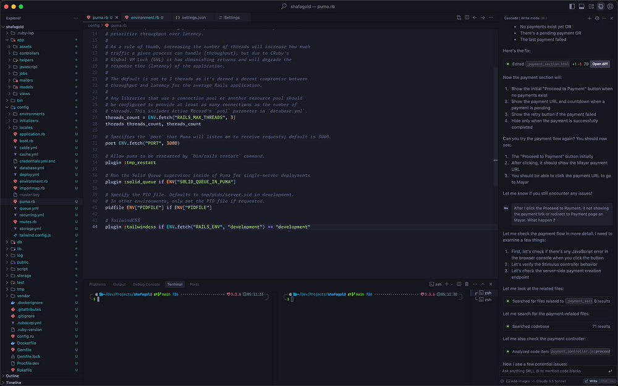Add a new terminal with the plus icon
This screenshot has width=618, height=386.
point(447,284)
